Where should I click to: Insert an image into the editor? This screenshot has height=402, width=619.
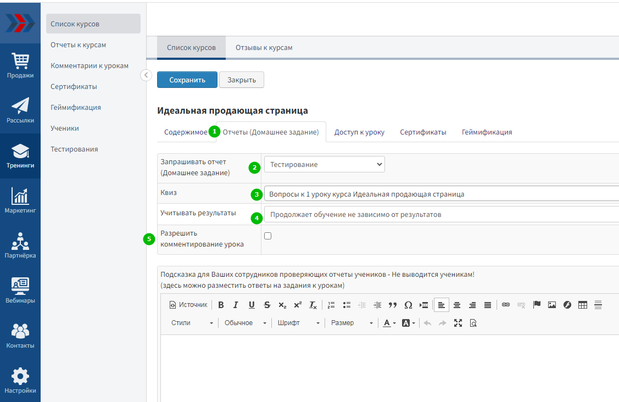tap(552, 305)
